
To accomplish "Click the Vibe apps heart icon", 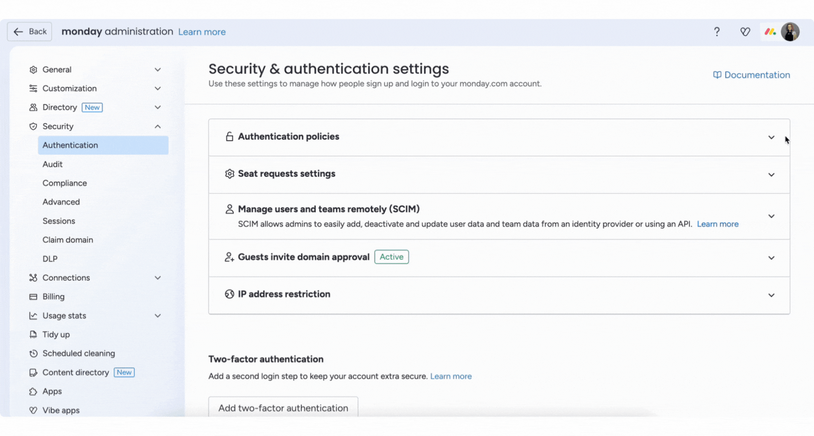I will point(33,410).
